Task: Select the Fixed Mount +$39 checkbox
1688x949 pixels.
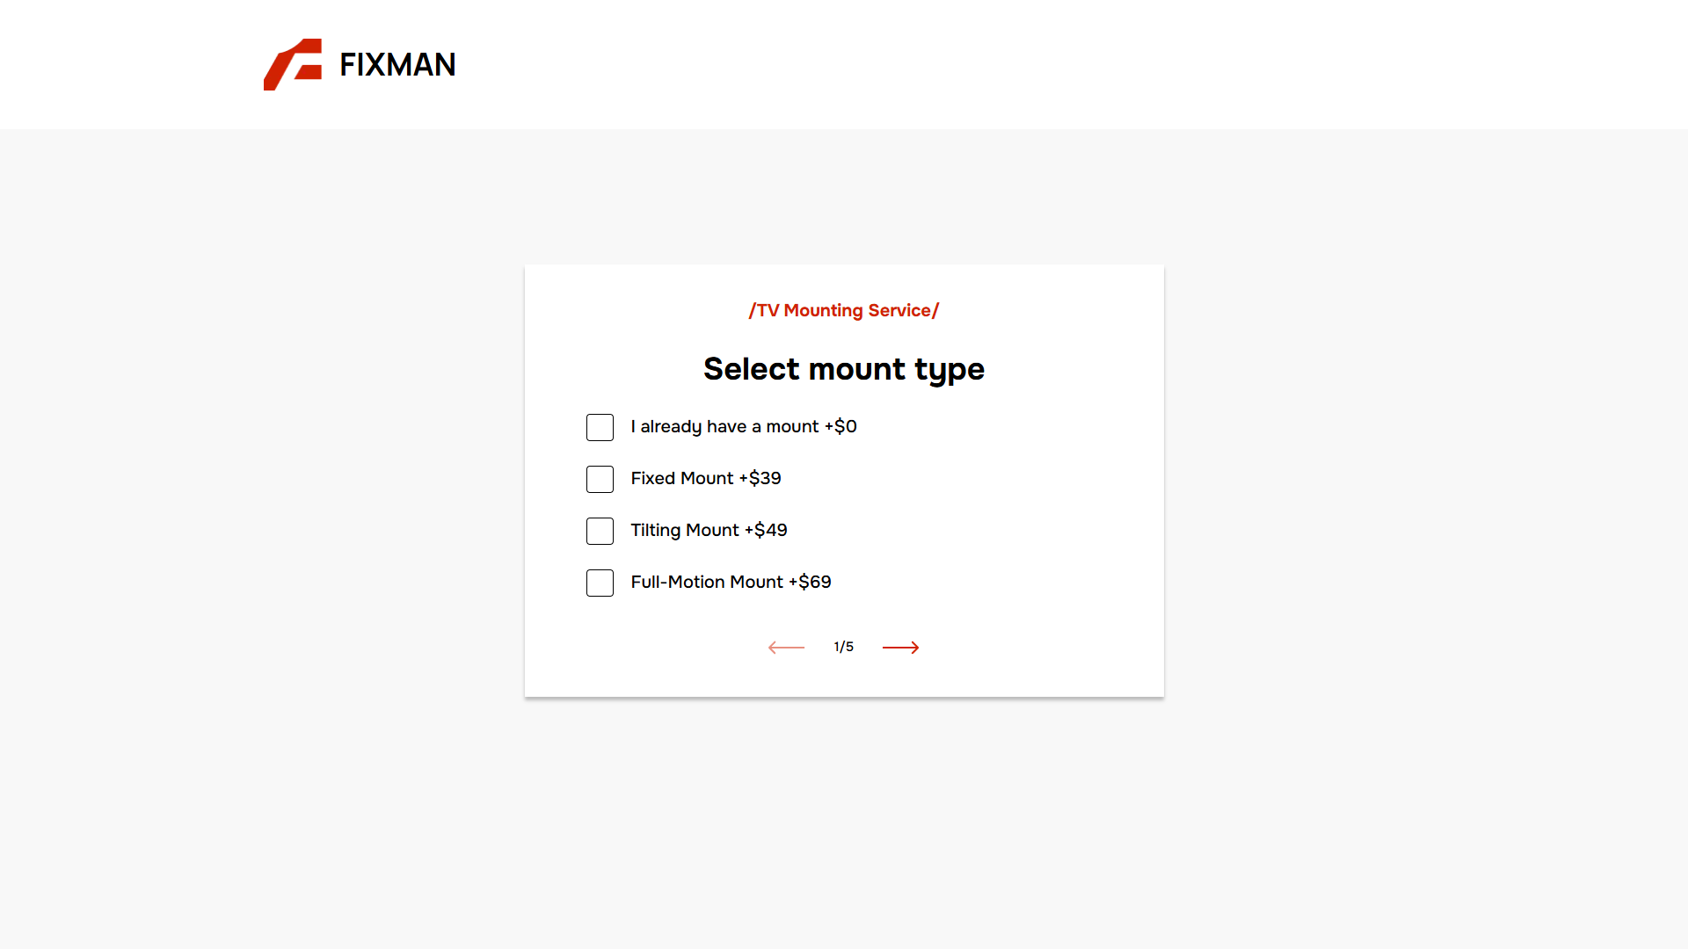Action: (x=600, y=479)
